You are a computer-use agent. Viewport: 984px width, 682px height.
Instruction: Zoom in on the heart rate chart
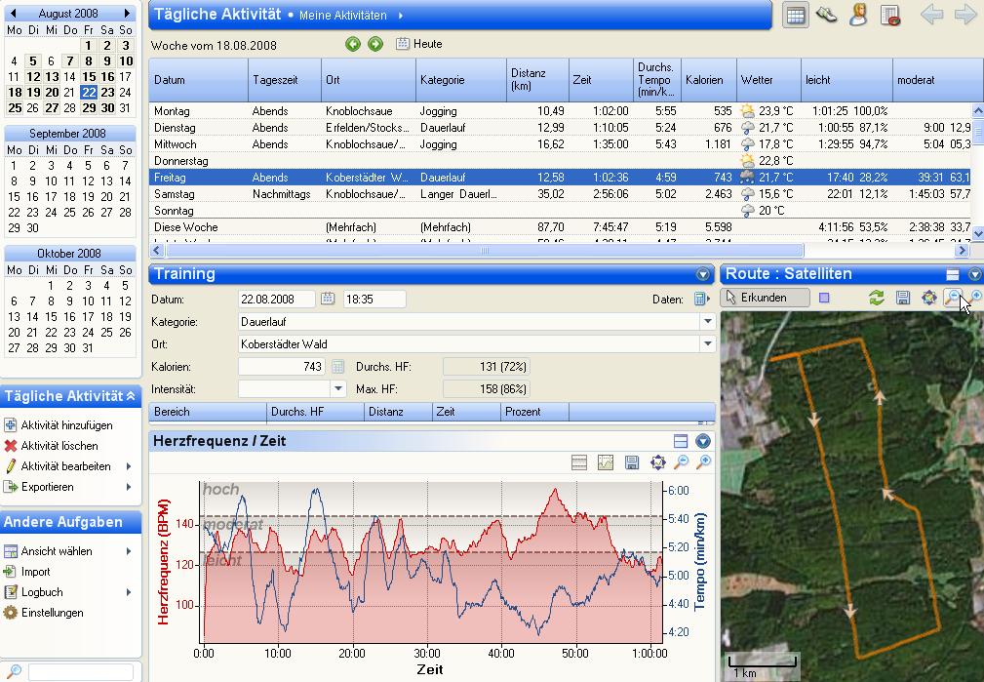[703, 462]
